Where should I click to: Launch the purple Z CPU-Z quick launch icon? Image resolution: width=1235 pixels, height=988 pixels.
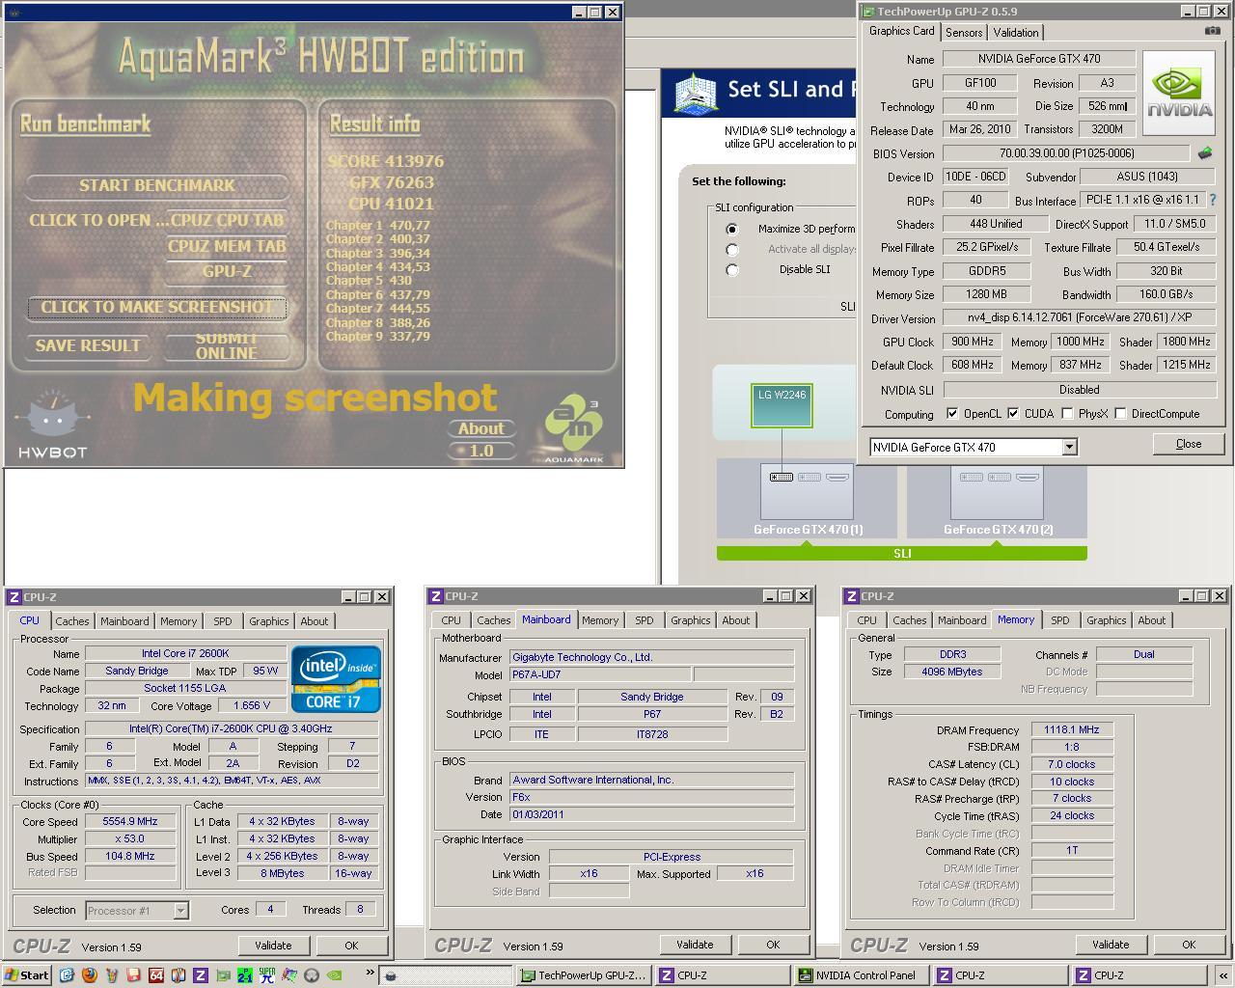(200, 975)
